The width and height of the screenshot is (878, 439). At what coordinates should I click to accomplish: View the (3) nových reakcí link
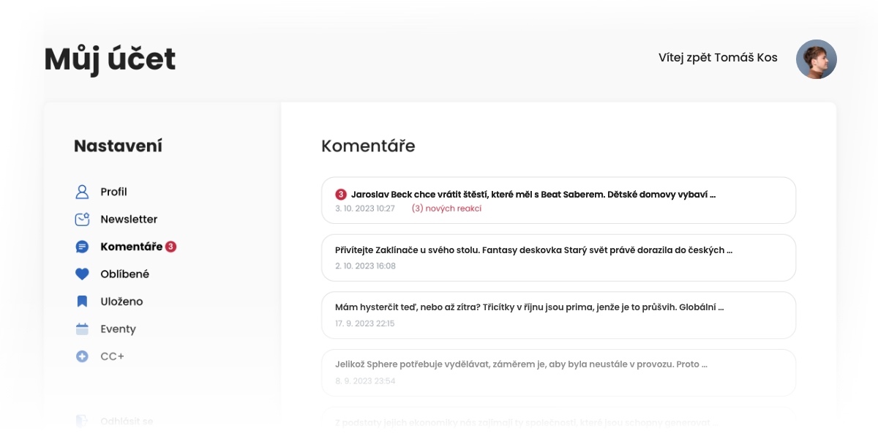[446, 209]
